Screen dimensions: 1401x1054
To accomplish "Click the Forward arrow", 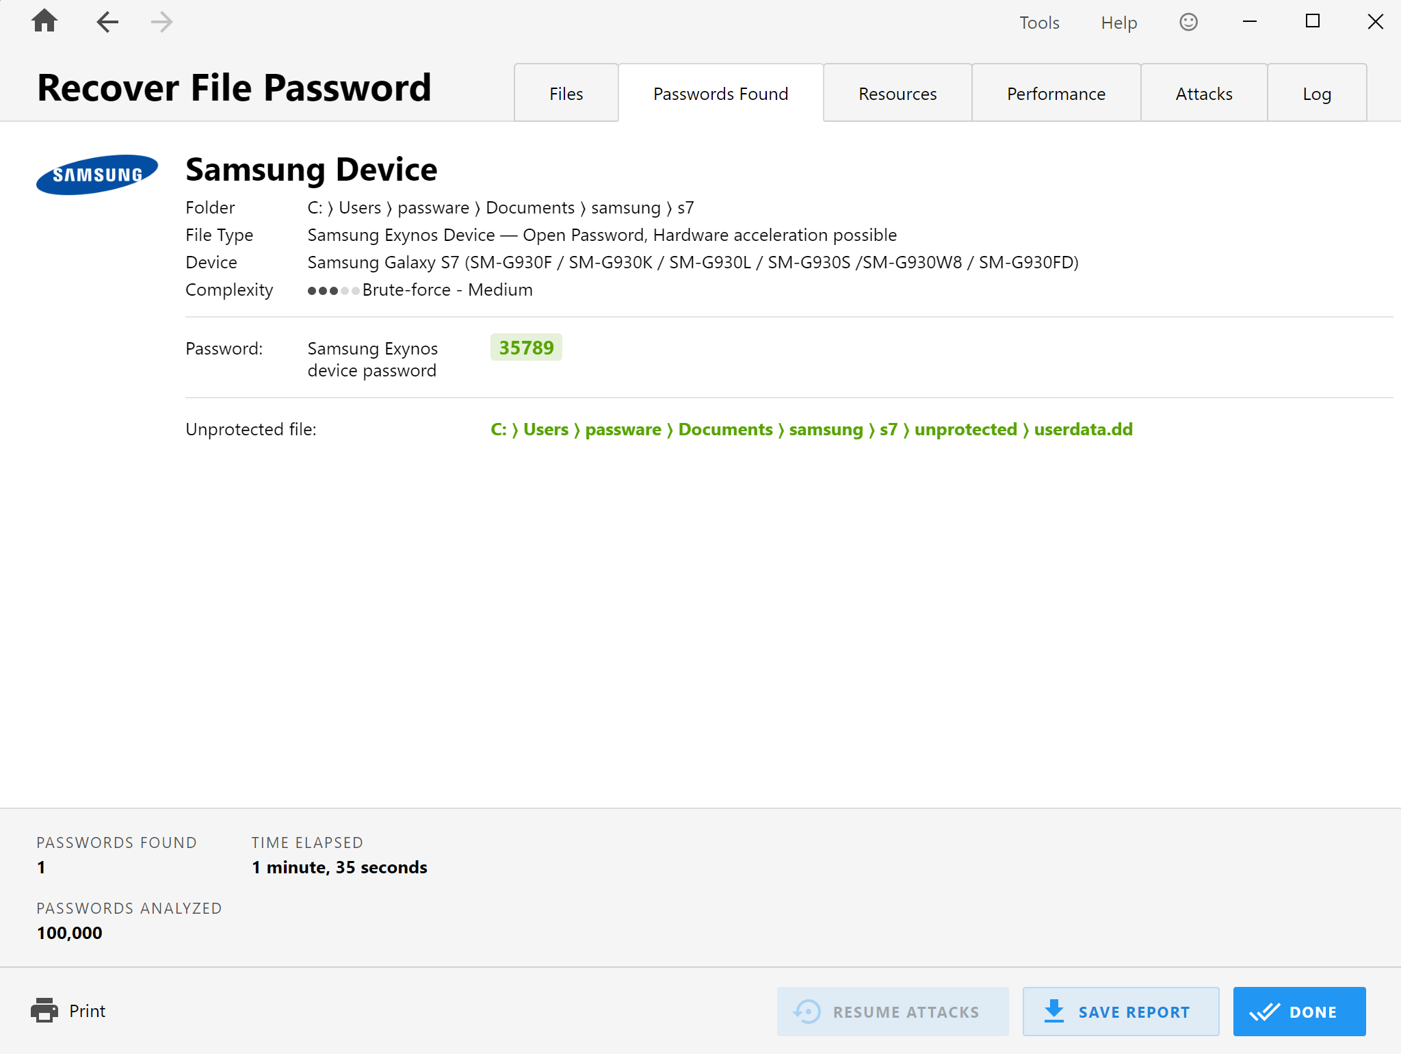I will [x=161, y=22].
